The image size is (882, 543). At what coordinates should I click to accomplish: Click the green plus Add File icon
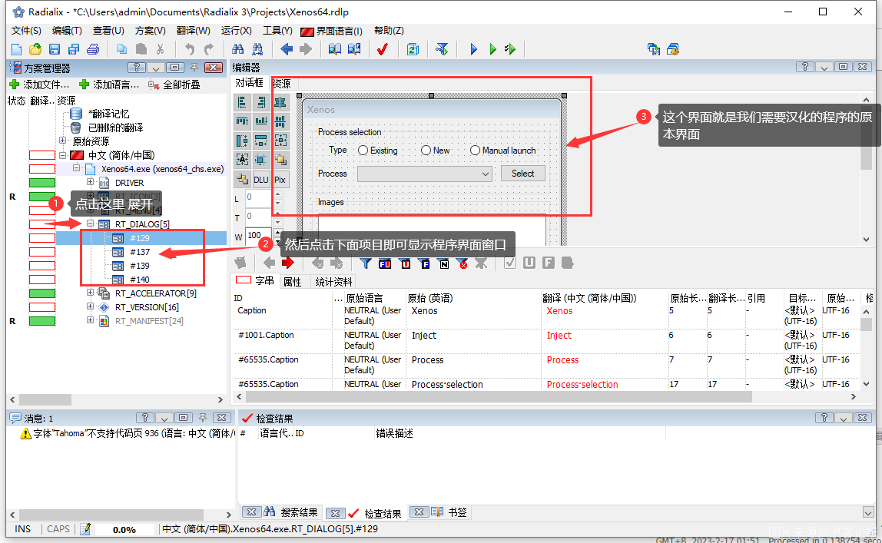[15, 84]
